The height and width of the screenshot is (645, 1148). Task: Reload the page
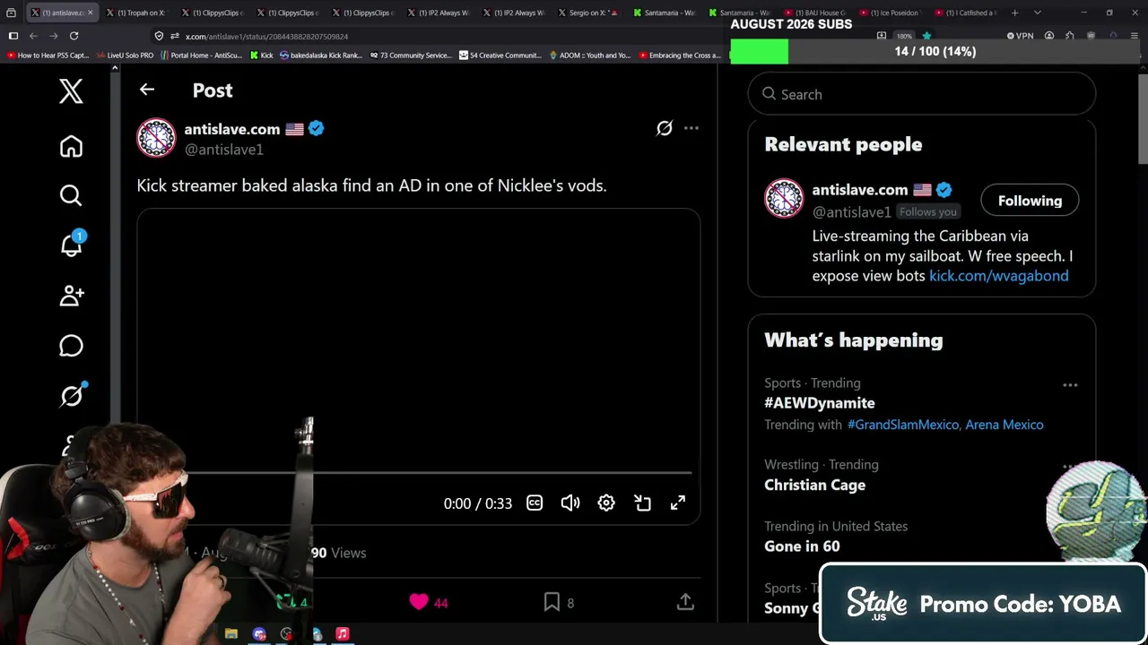(x=74, y=36)
